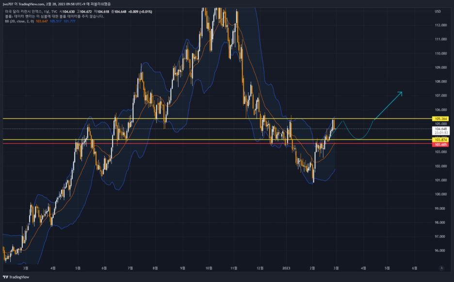Click the 112.000 price axis label
The height and width of the screenshot is (282, 454).
coord(441,25)
